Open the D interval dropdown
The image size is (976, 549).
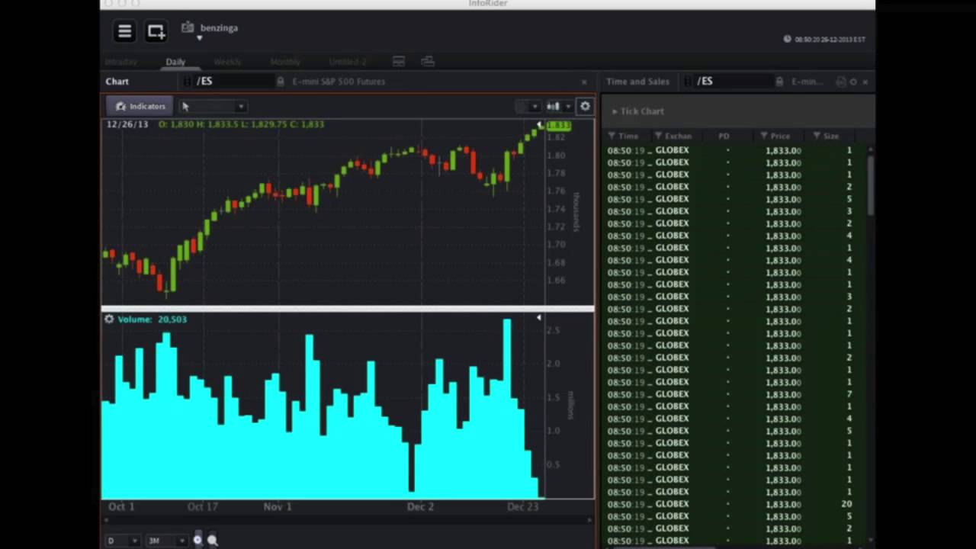(122, 541)
